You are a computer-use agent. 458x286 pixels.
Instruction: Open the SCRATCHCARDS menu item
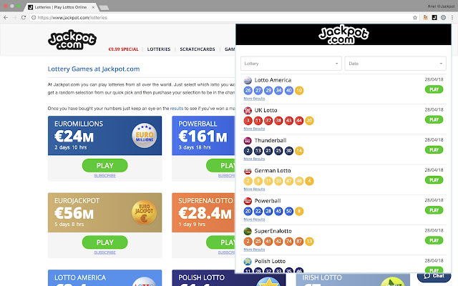pos(198,49)
